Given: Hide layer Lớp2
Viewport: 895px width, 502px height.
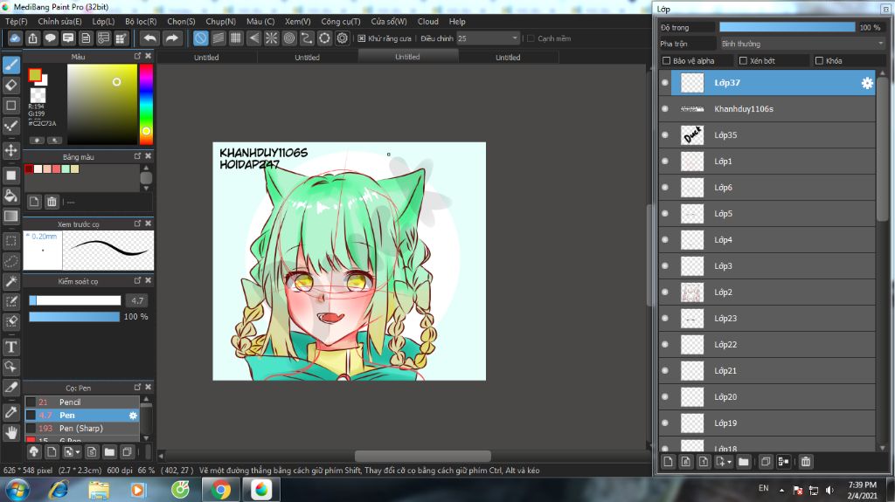Looking at the screenshot, I should [665, 292].
